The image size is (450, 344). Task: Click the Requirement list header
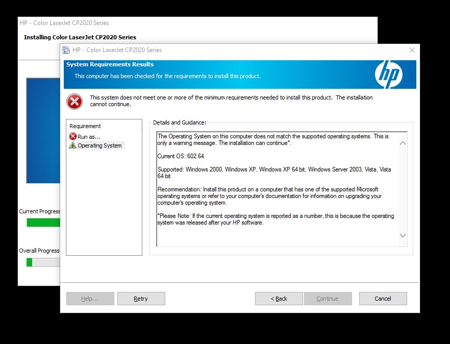point(85,126)
